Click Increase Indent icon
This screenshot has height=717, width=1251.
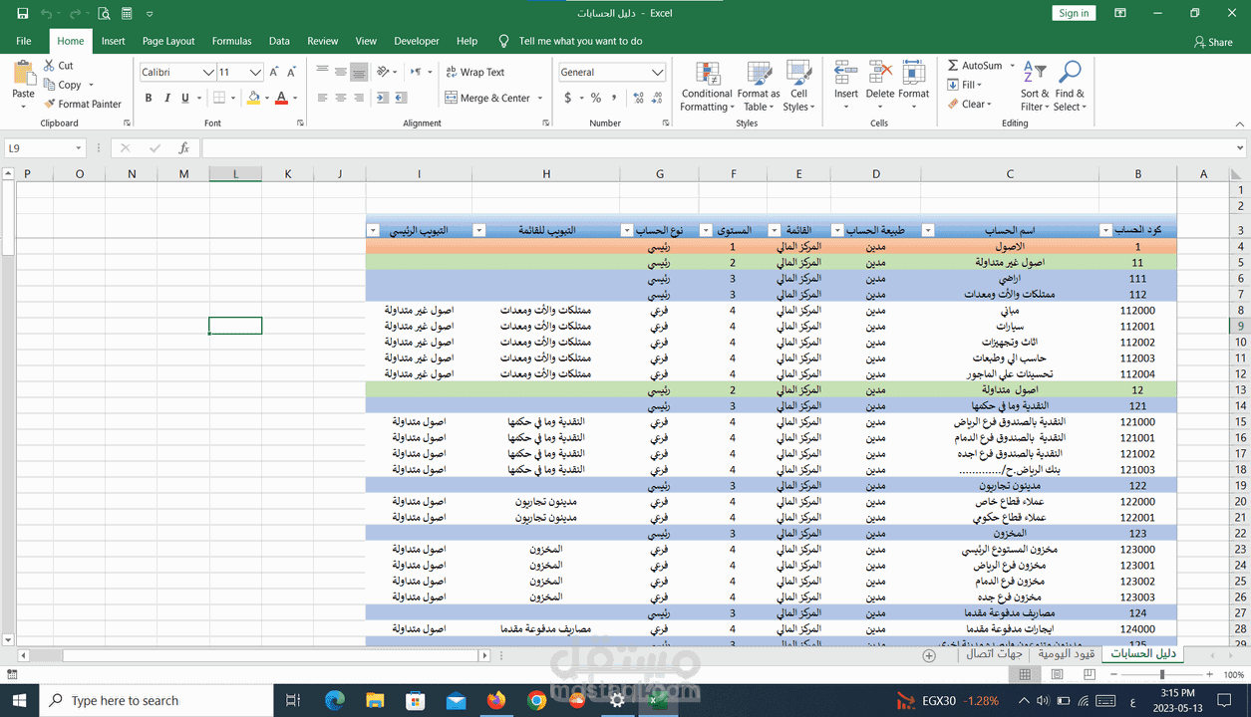pos(401,98)
